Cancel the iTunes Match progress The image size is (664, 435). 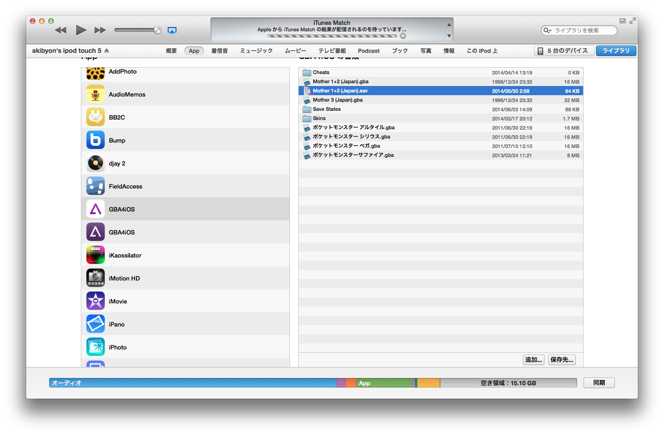(403, 36)
